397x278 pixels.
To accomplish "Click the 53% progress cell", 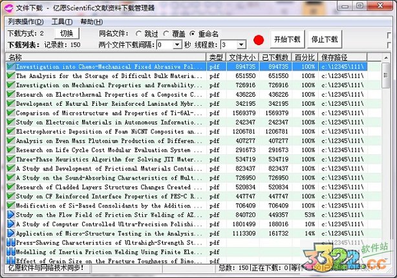I will tap(305, 215).
